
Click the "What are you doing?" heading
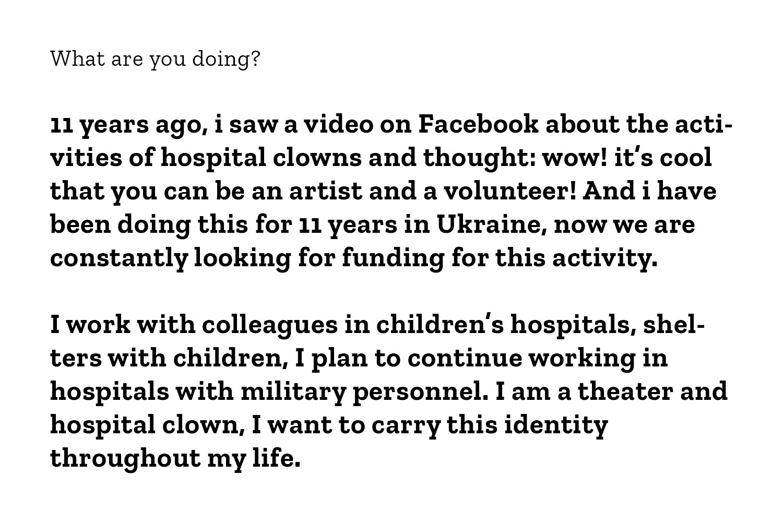tap(155, 60)
